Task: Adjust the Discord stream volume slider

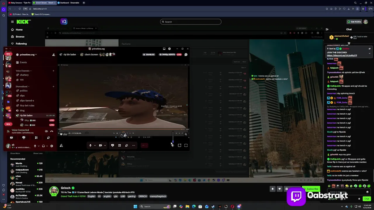Action: [x=173, y=137]
